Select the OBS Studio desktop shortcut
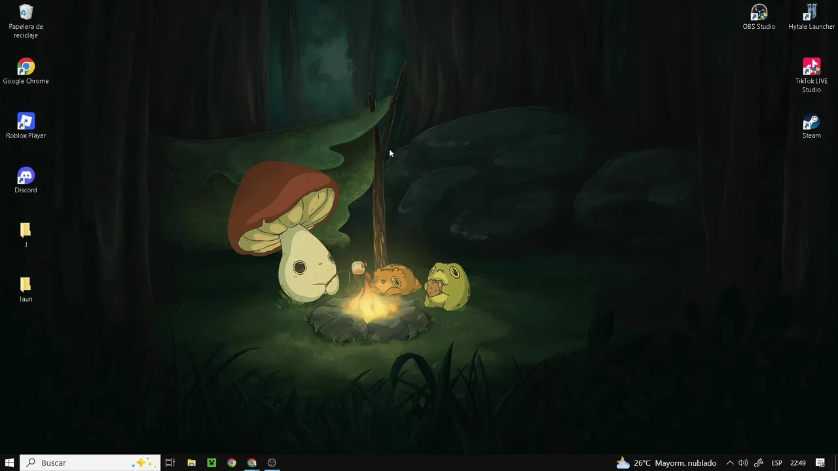This screenshot has height=471, width=838. pos(759,17)
